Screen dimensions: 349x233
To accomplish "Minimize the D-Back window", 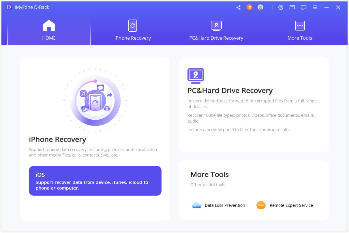I will 327,7.
